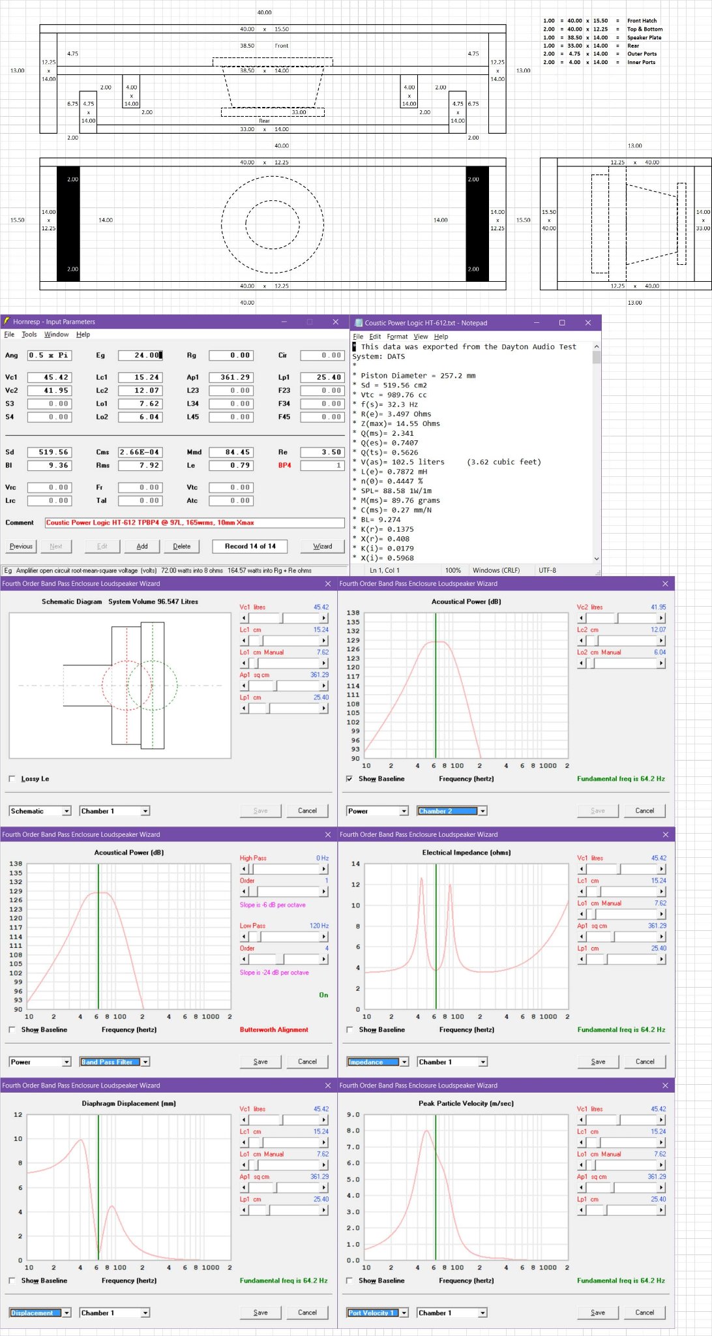
Task: Open Hornresp Help menu
Action: [83, 335]
